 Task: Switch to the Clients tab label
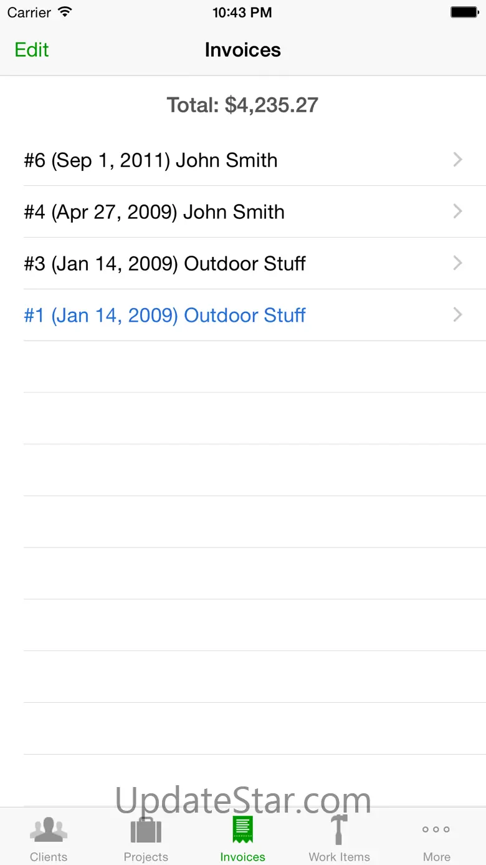pyautogui.click(x=49, y=857)
